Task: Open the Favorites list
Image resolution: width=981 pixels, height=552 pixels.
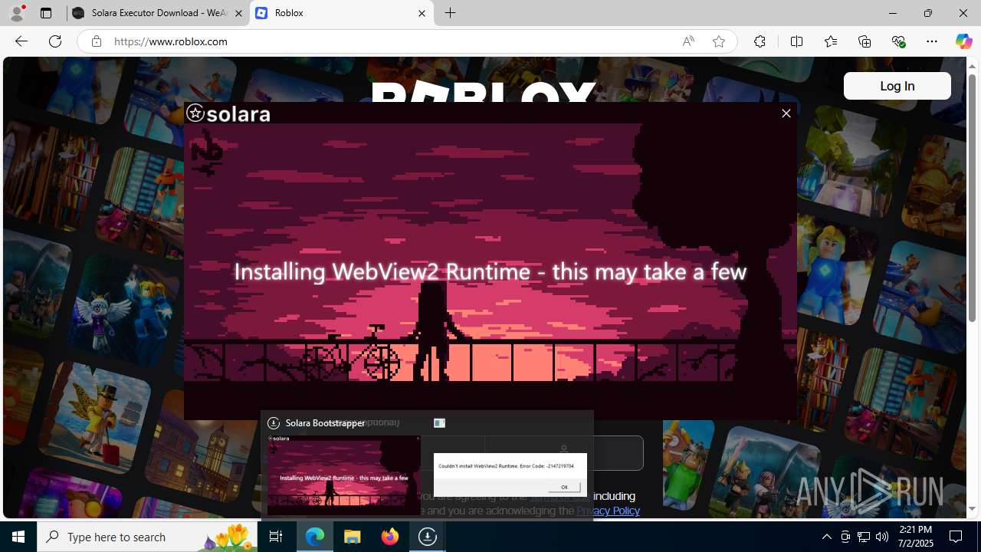Action: (830, 41)
